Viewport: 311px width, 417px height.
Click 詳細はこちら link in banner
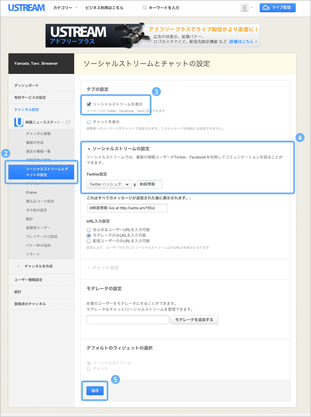click(243, 42)
